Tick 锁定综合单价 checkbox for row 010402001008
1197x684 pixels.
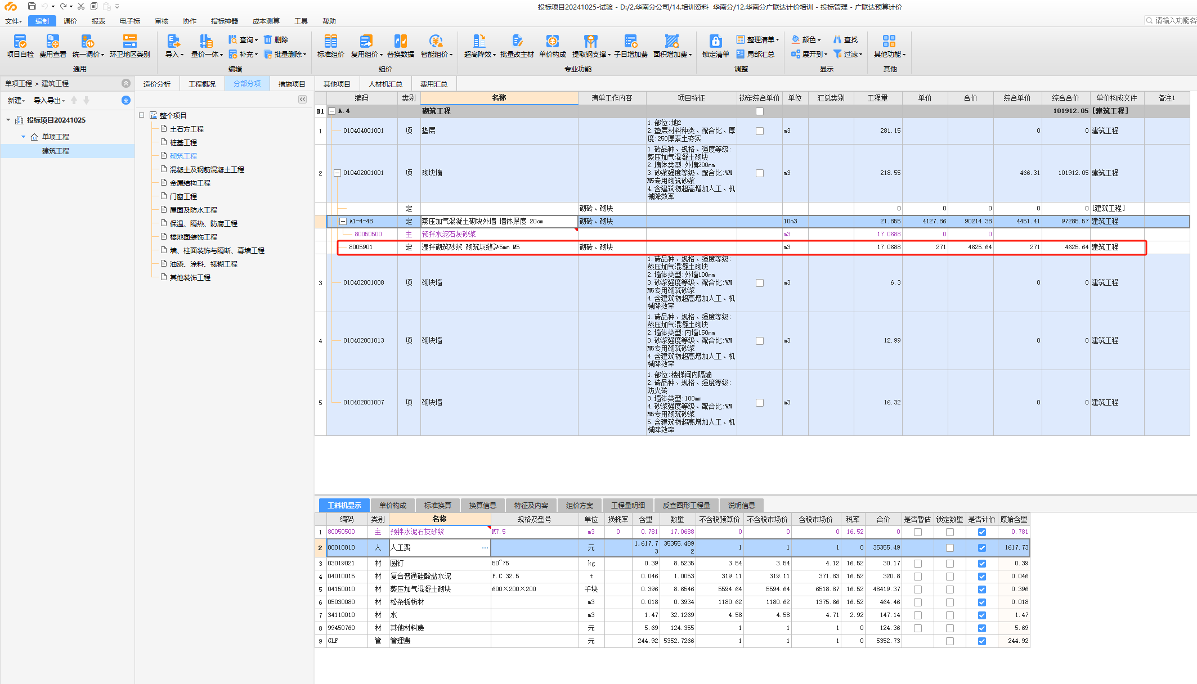coord(760,283)
